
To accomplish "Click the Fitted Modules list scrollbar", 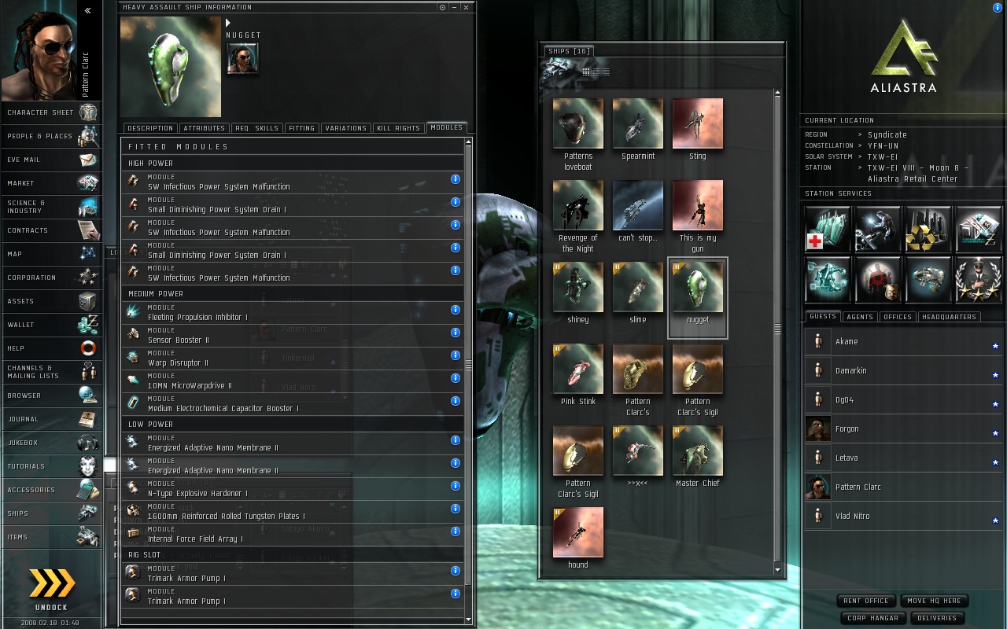I will (468, 365).
